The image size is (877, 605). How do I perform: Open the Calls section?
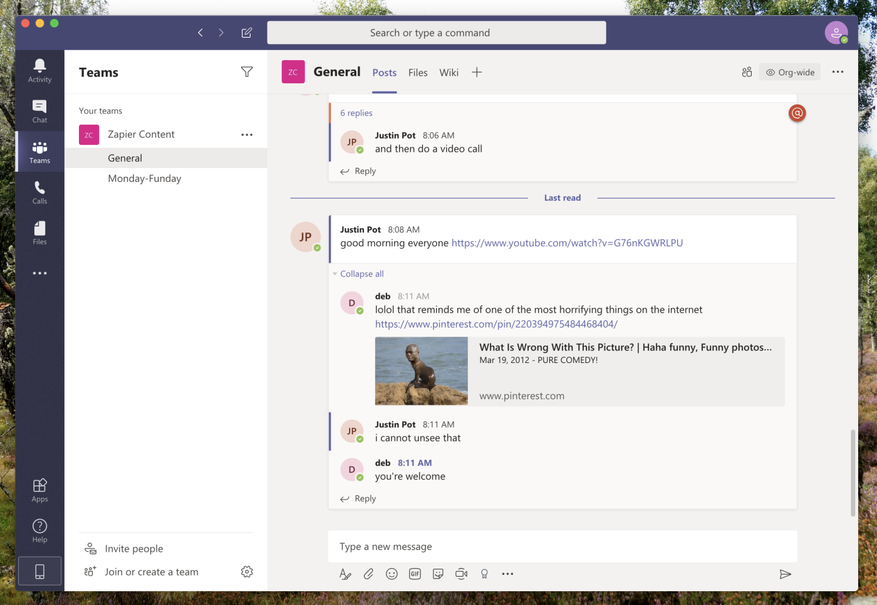pyautogui.click(x=39, y=192)
